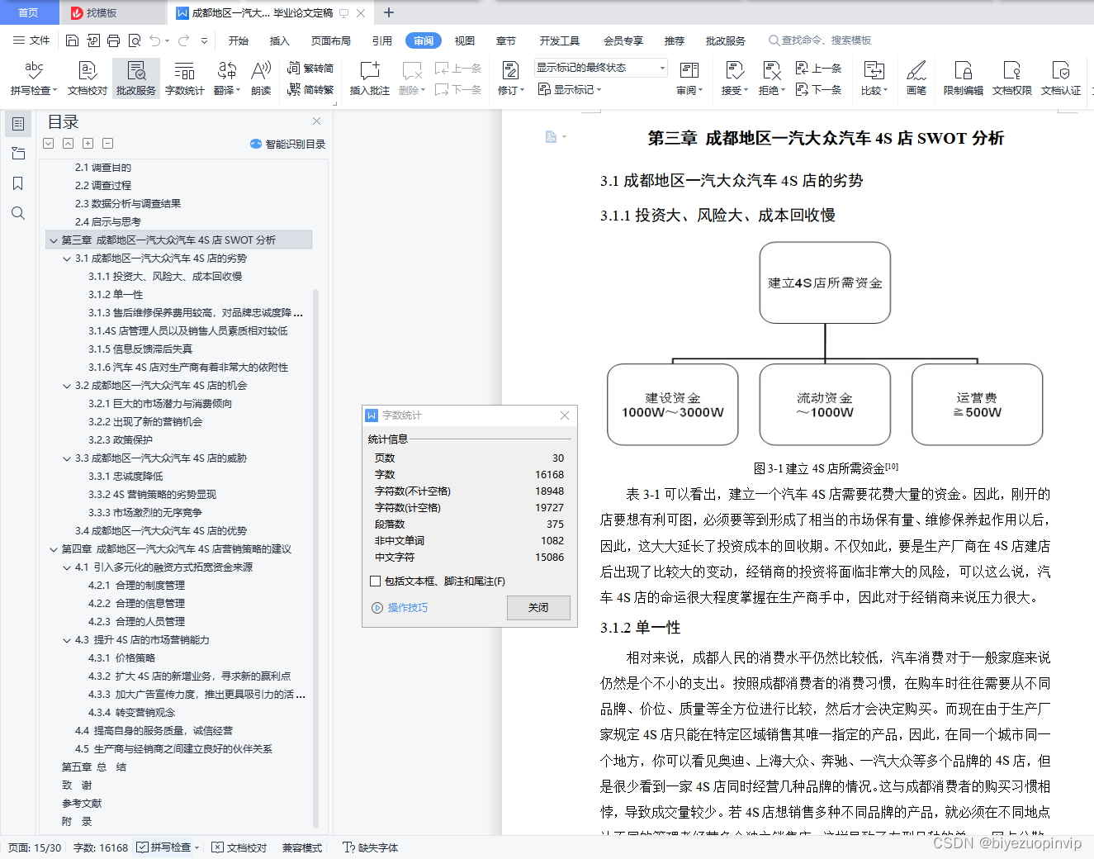Viewport: 1094px width, 859px height.
Task: Click the 页面: 15/30 status bar entry
Action: pos(35,847)
